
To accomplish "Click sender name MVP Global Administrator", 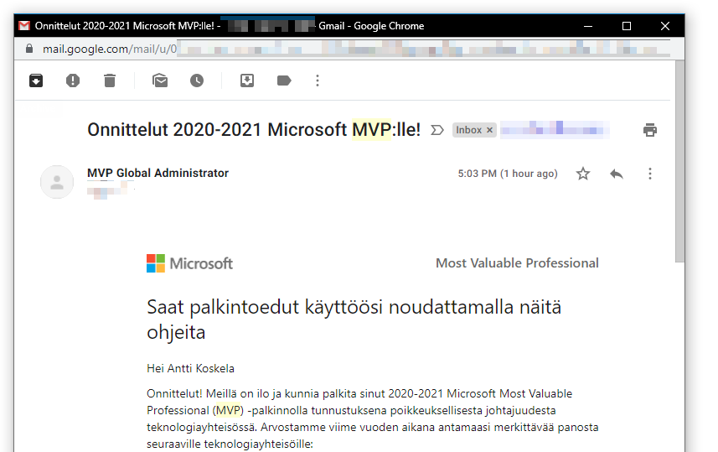I will tap(158, 173).
